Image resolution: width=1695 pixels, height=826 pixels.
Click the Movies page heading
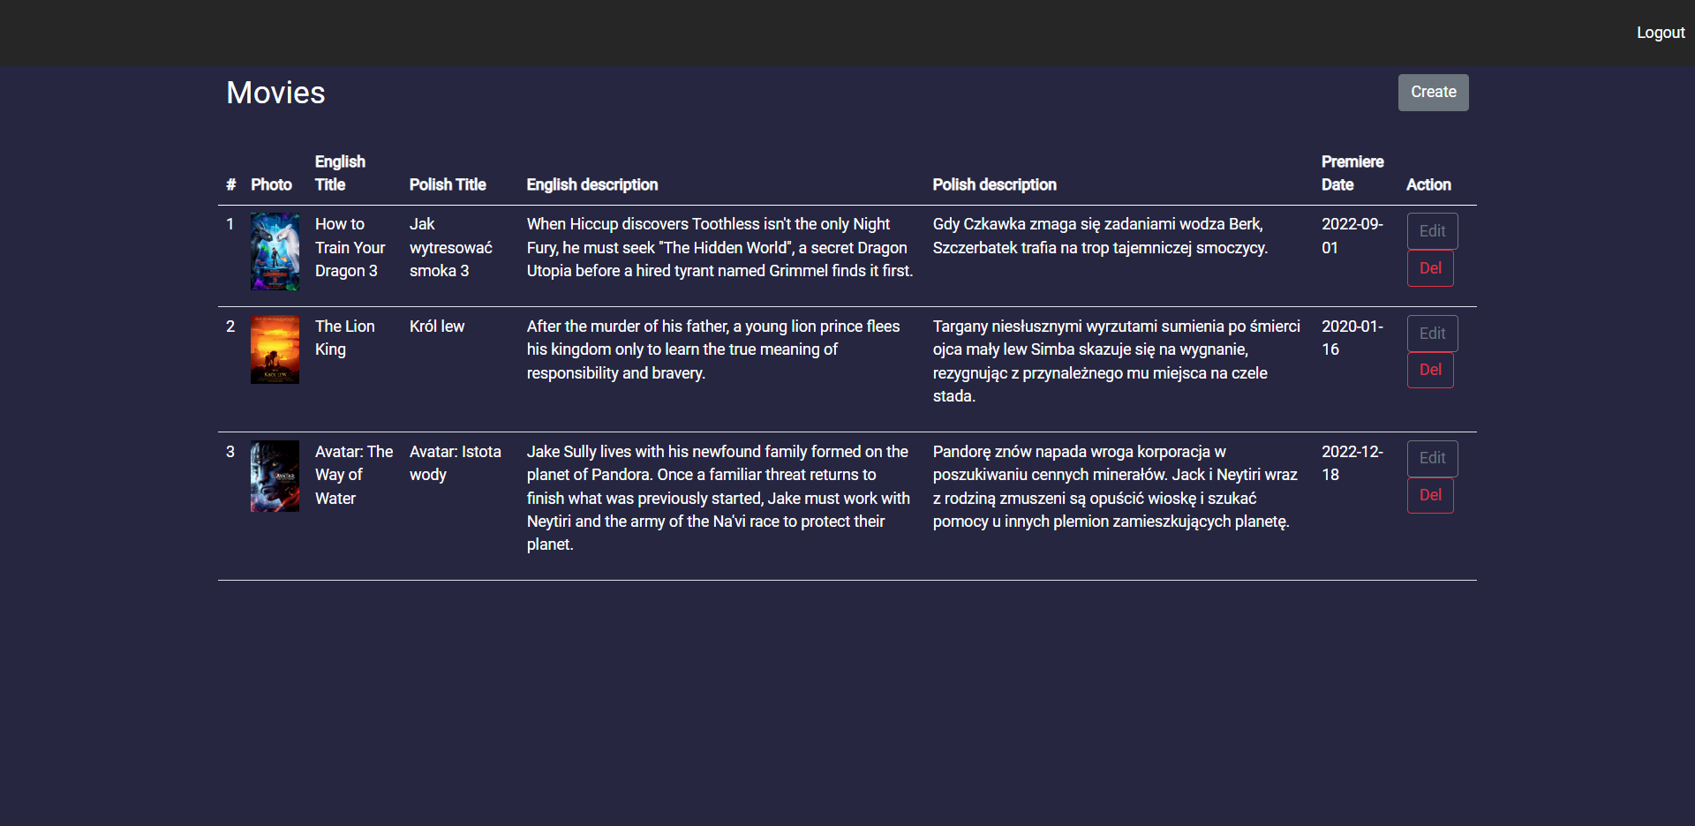[275, 92]
